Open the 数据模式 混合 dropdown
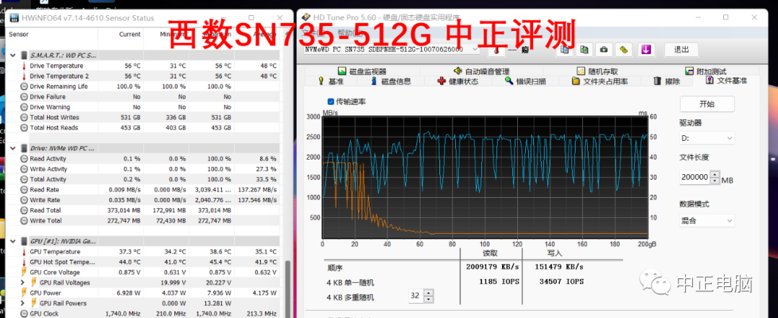Viewport: 778px width, 318px height. [x=707, y=220]
